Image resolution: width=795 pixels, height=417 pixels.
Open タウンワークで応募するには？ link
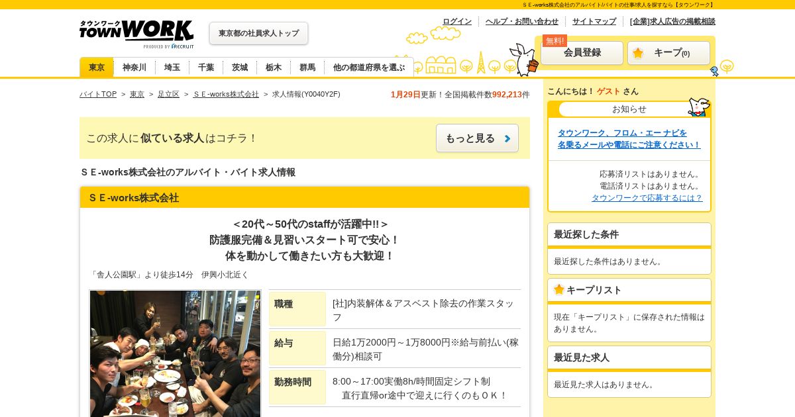click(647, 198)
